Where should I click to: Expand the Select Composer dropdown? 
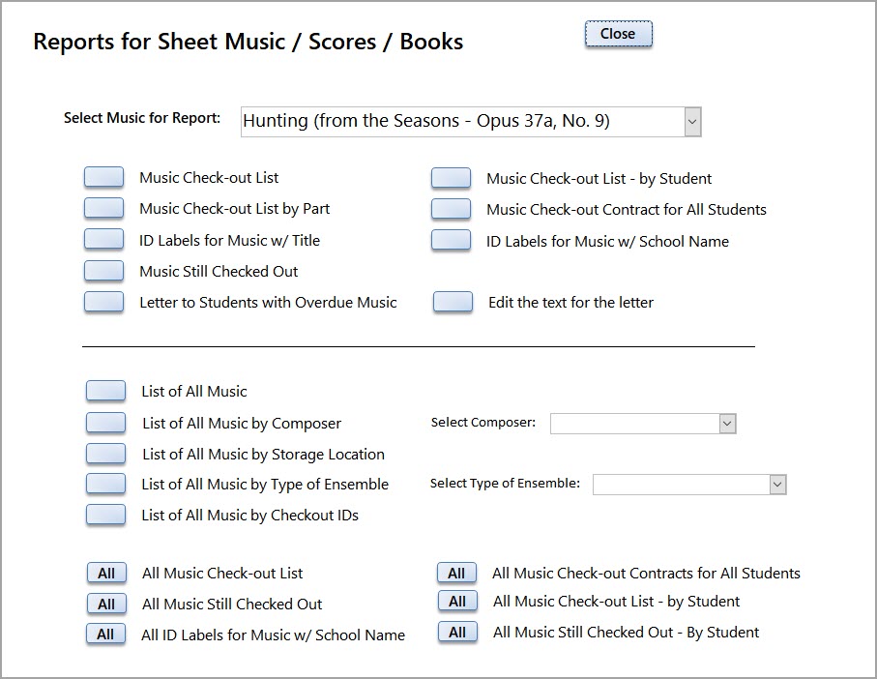726,423
